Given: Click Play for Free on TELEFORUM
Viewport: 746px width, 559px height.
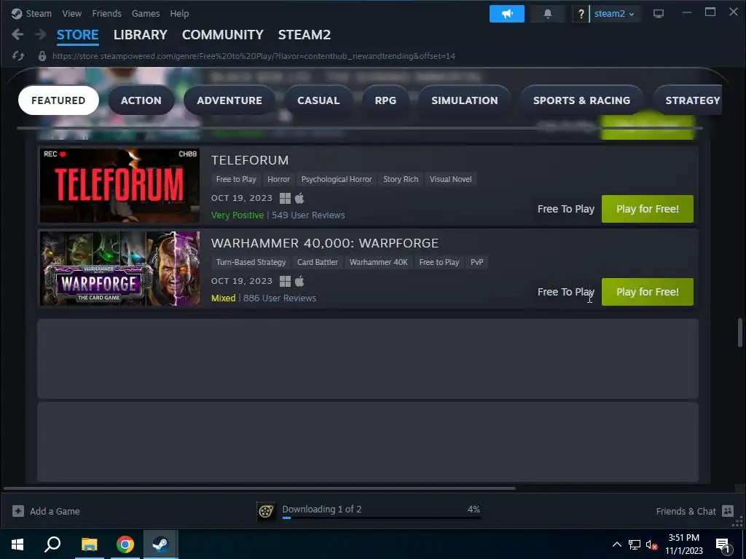Looking at the screenshot, I should (x=648, y=209).
